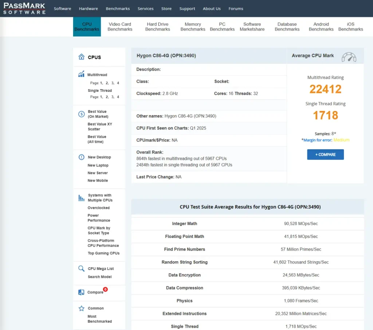Click the Data Encryption value 24,563 MBytes/Sec
373x330 pixels.
[x=301, y=275]
